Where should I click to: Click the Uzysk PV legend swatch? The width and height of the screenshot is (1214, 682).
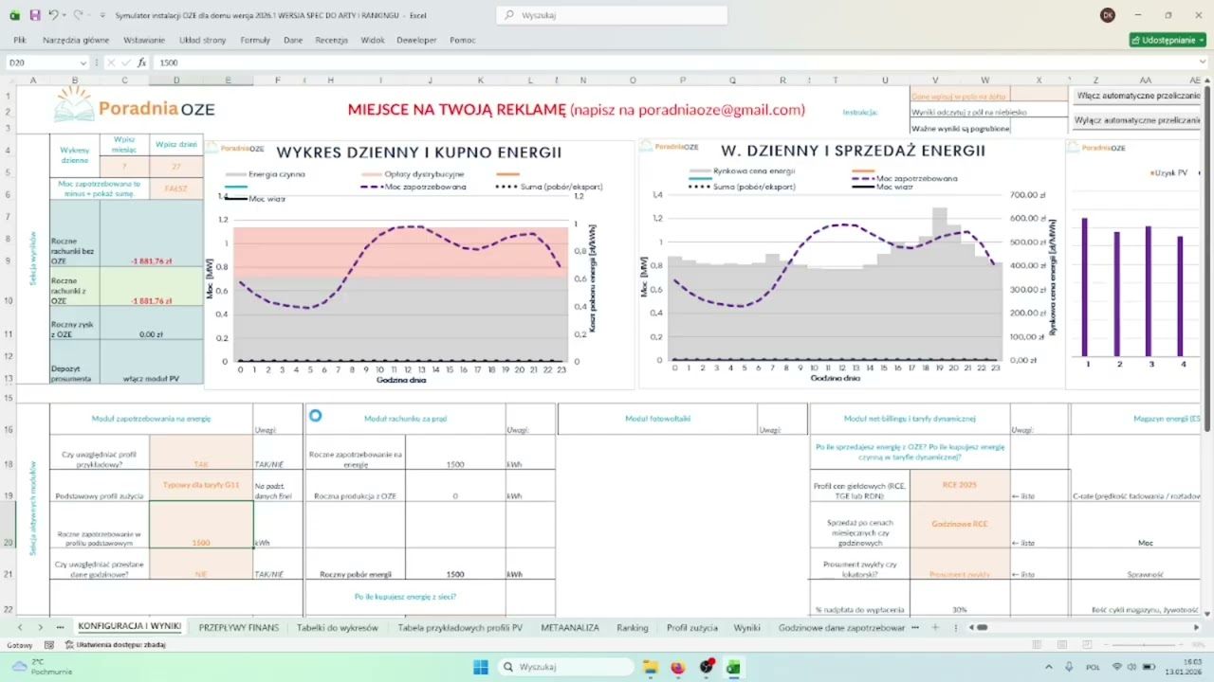1153,172
